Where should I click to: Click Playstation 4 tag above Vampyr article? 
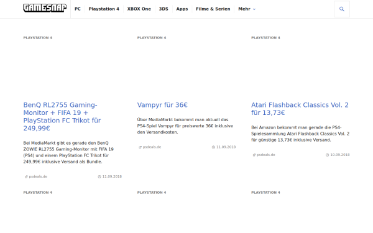tap(152, 37)
